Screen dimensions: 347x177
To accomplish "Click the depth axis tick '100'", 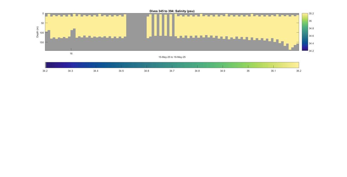I will click(42, 33).
